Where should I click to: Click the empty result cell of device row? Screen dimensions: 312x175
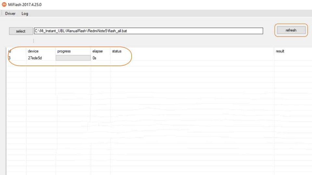[292, 58]
